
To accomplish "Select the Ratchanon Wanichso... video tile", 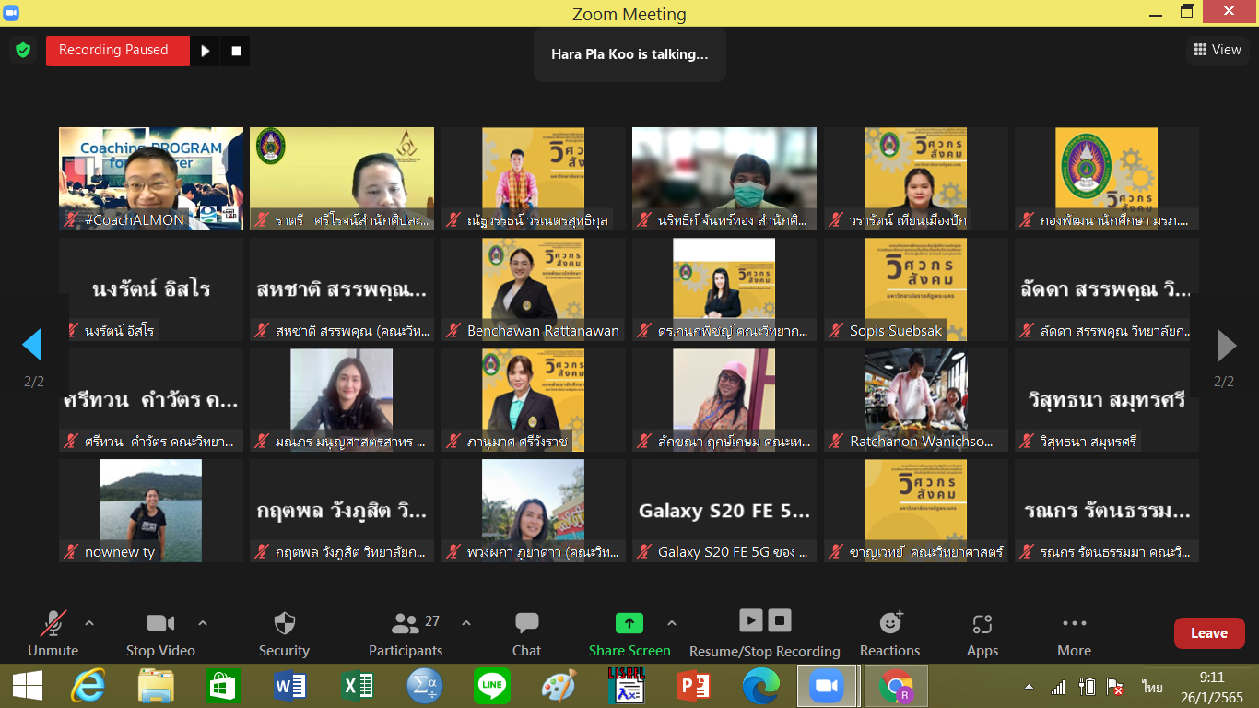I will point(916,400).
